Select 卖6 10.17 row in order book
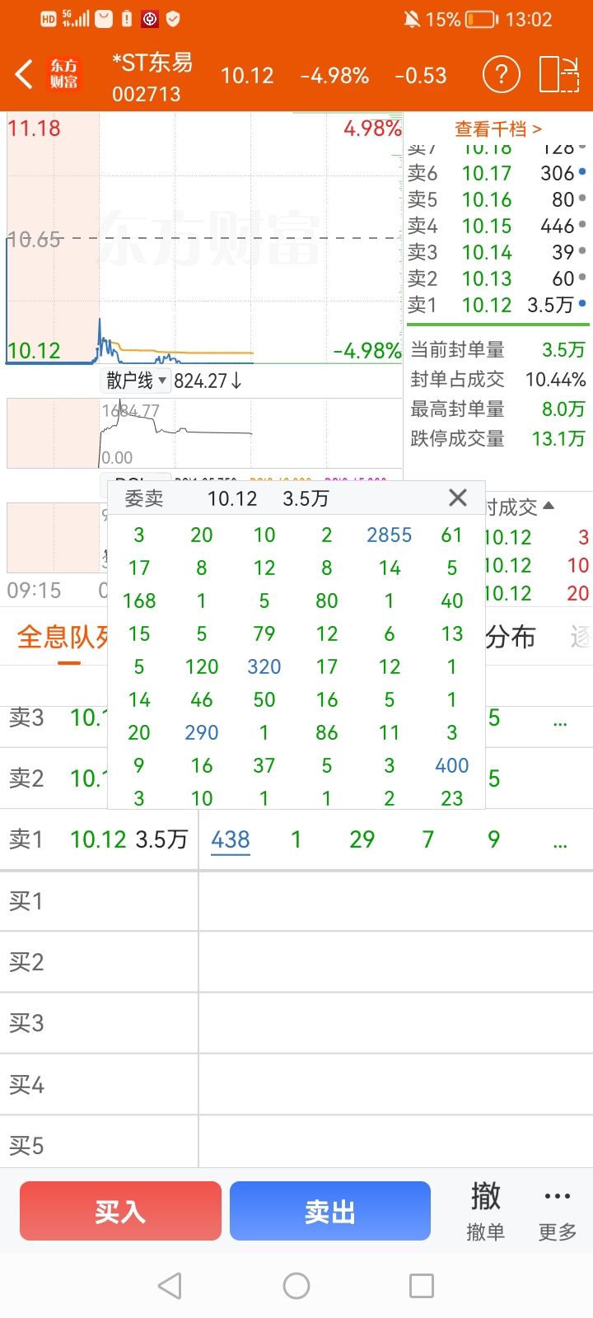Image resolution: width=593 pixels, height=1318 pixels. (497, 173)
